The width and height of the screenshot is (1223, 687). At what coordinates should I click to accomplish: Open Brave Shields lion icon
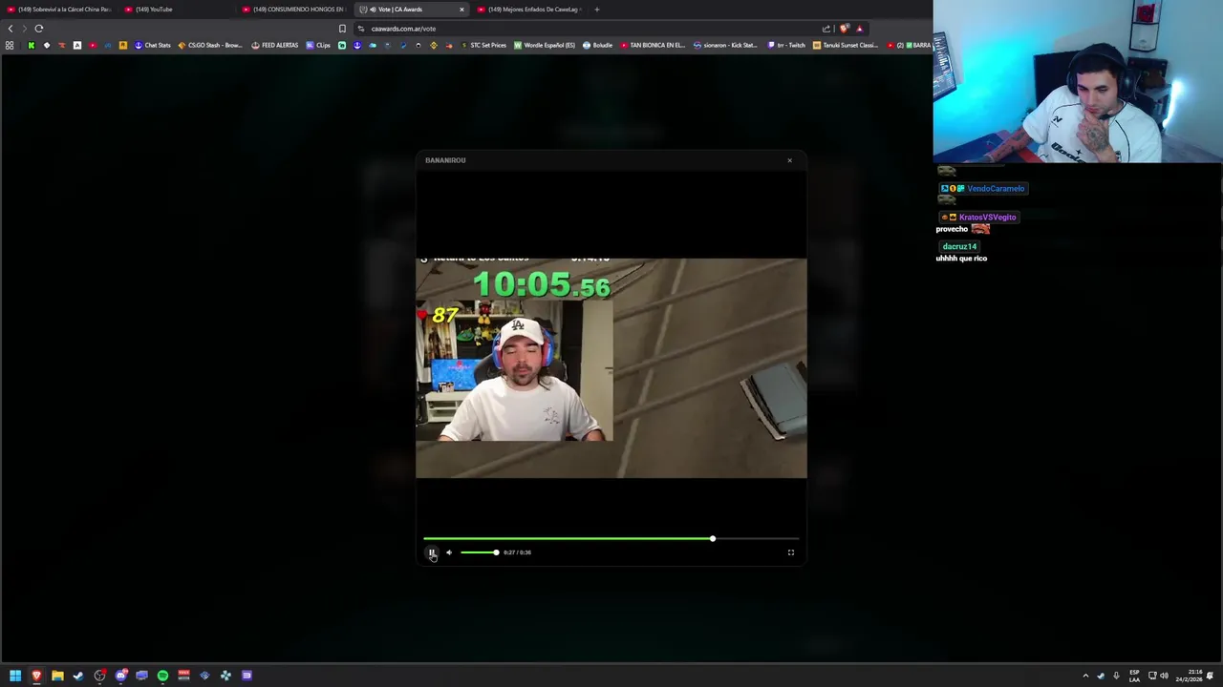(x=844, y=29)
